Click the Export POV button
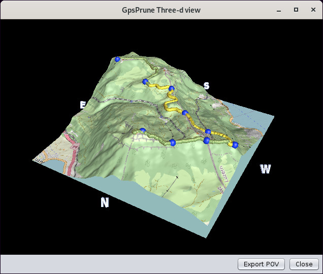Viewport: 323px width, 274px height. [x=261, y=264]
